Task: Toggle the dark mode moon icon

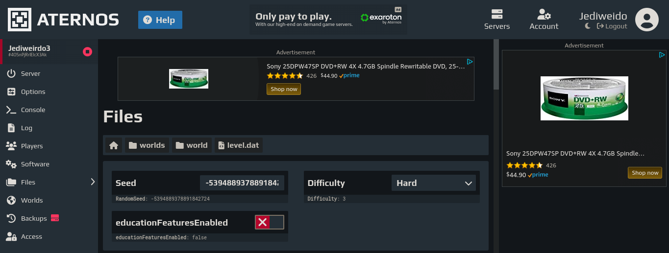Action: coord(588,26)
